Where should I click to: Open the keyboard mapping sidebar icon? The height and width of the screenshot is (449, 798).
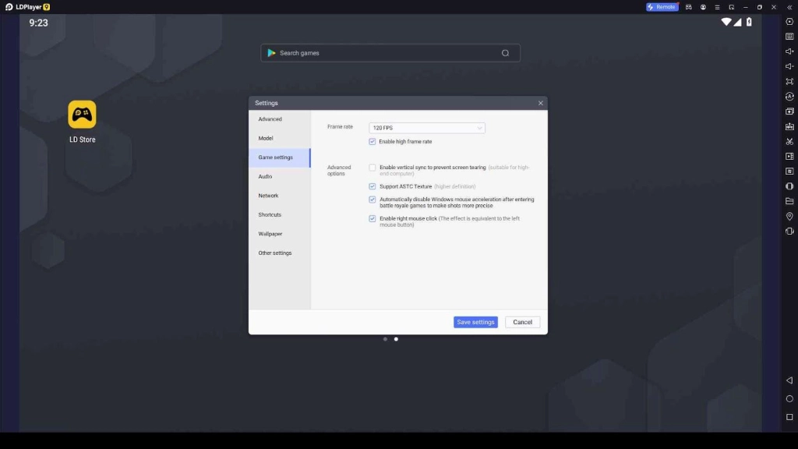pos(789,37)
